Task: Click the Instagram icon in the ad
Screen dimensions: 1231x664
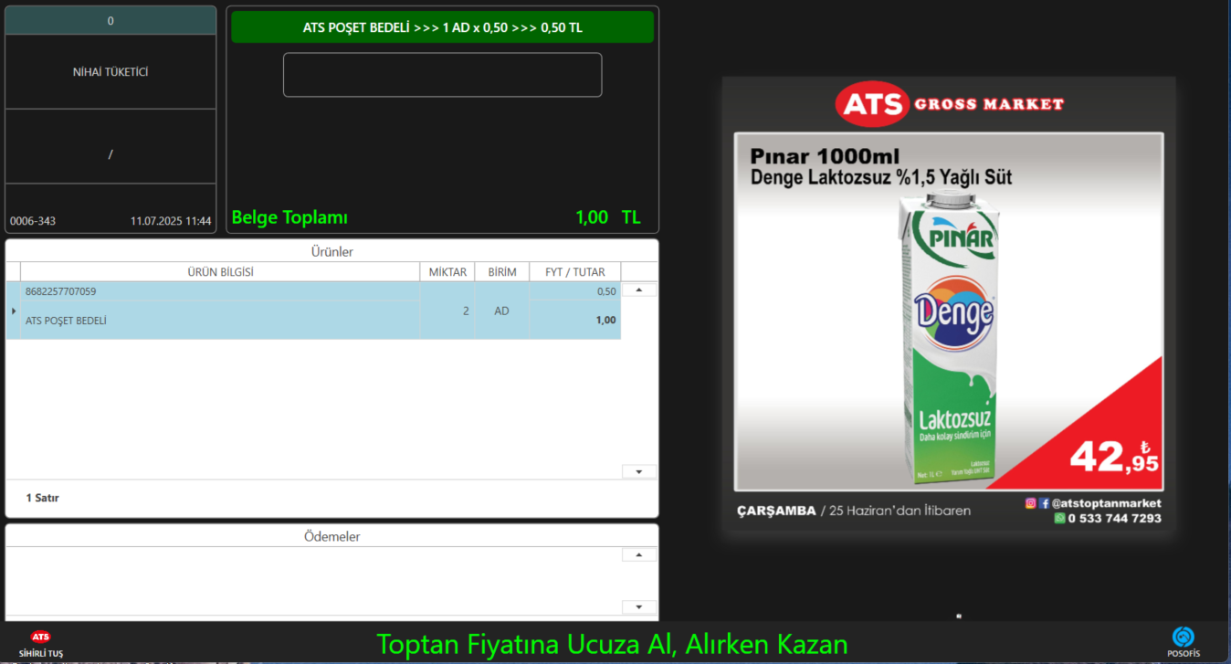Action: click(x=1031, y=503)
